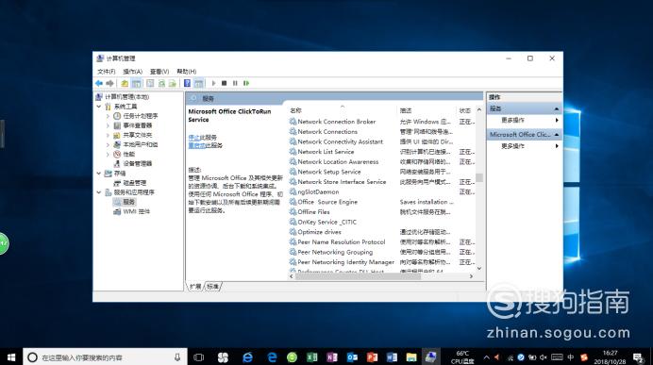Image resolution: width=653 pixels, height=365 pixels.
Task: Open 性能 in the console tree
Action: pos(128,154)
